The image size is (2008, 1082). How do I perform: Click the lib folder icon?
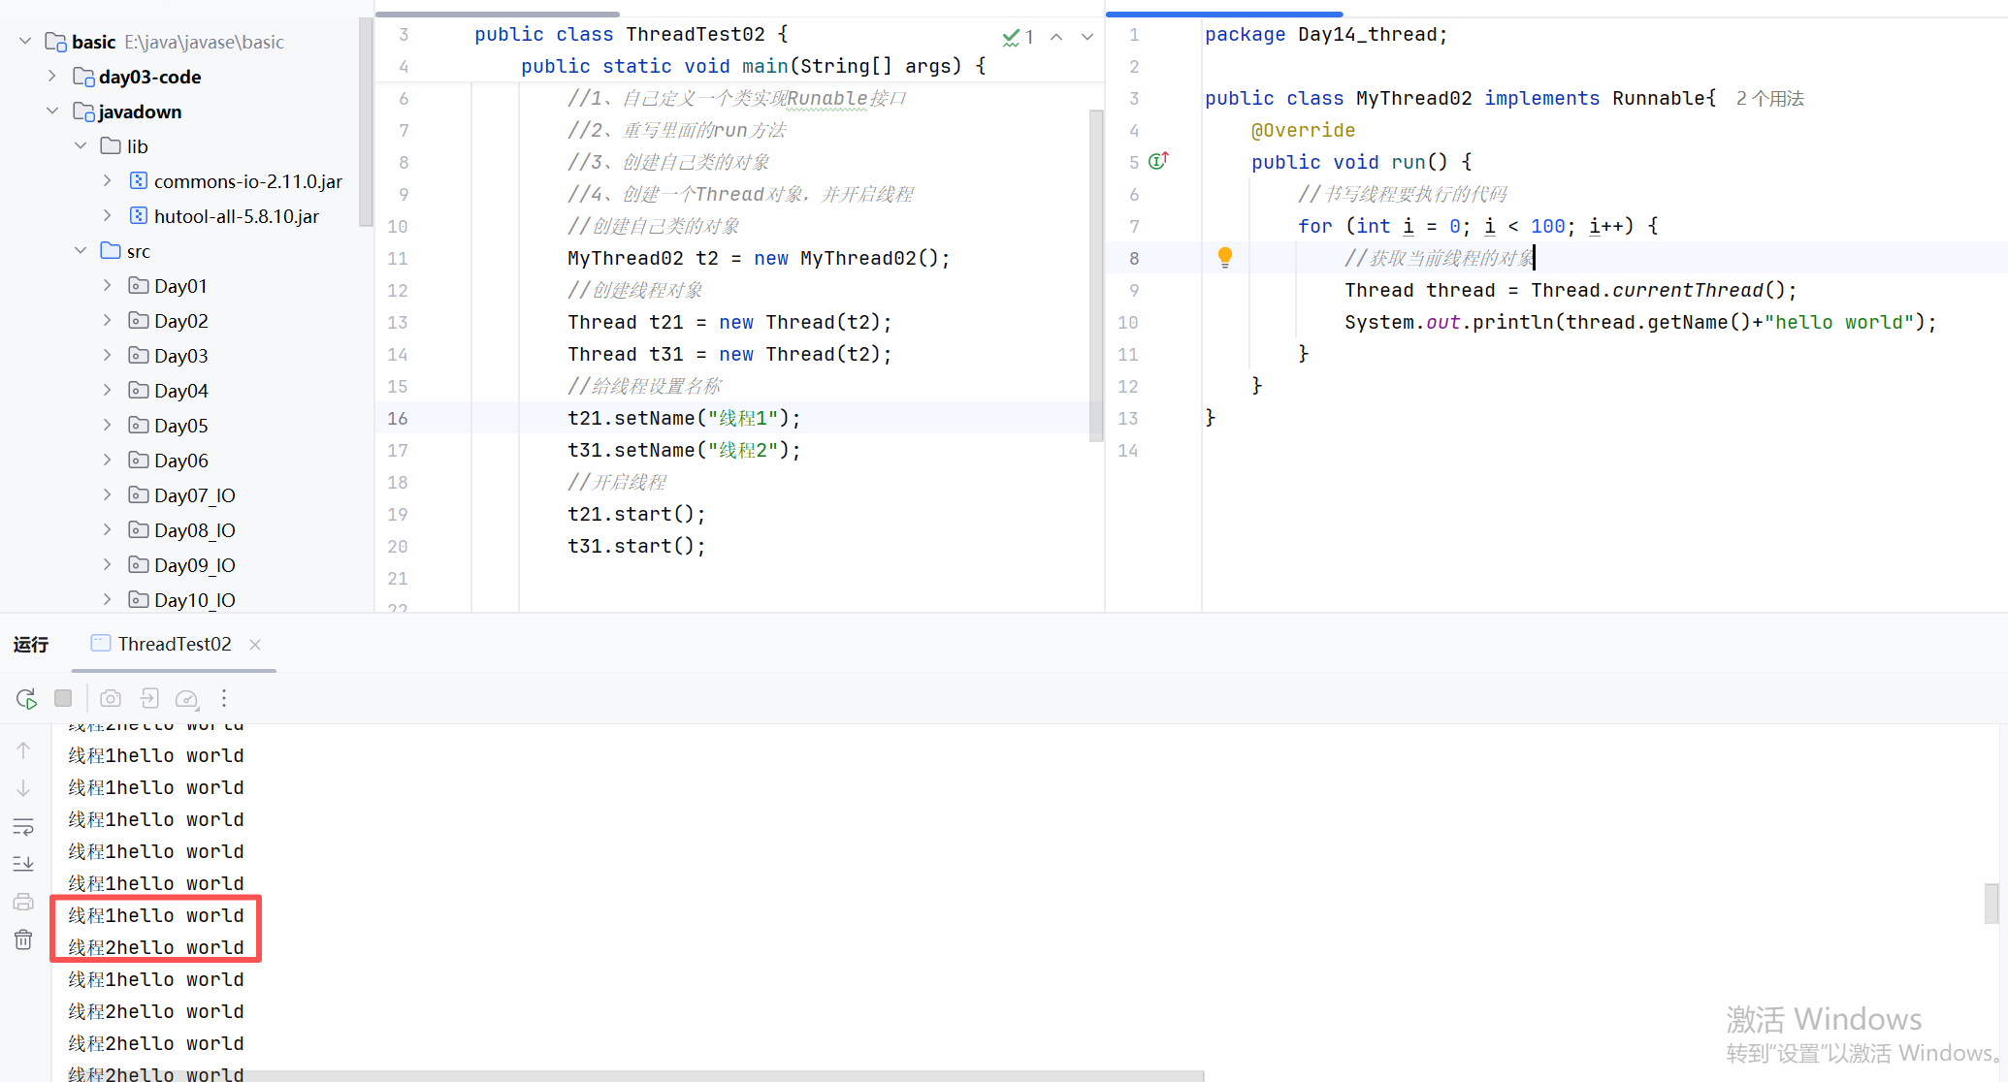(111, 145)
